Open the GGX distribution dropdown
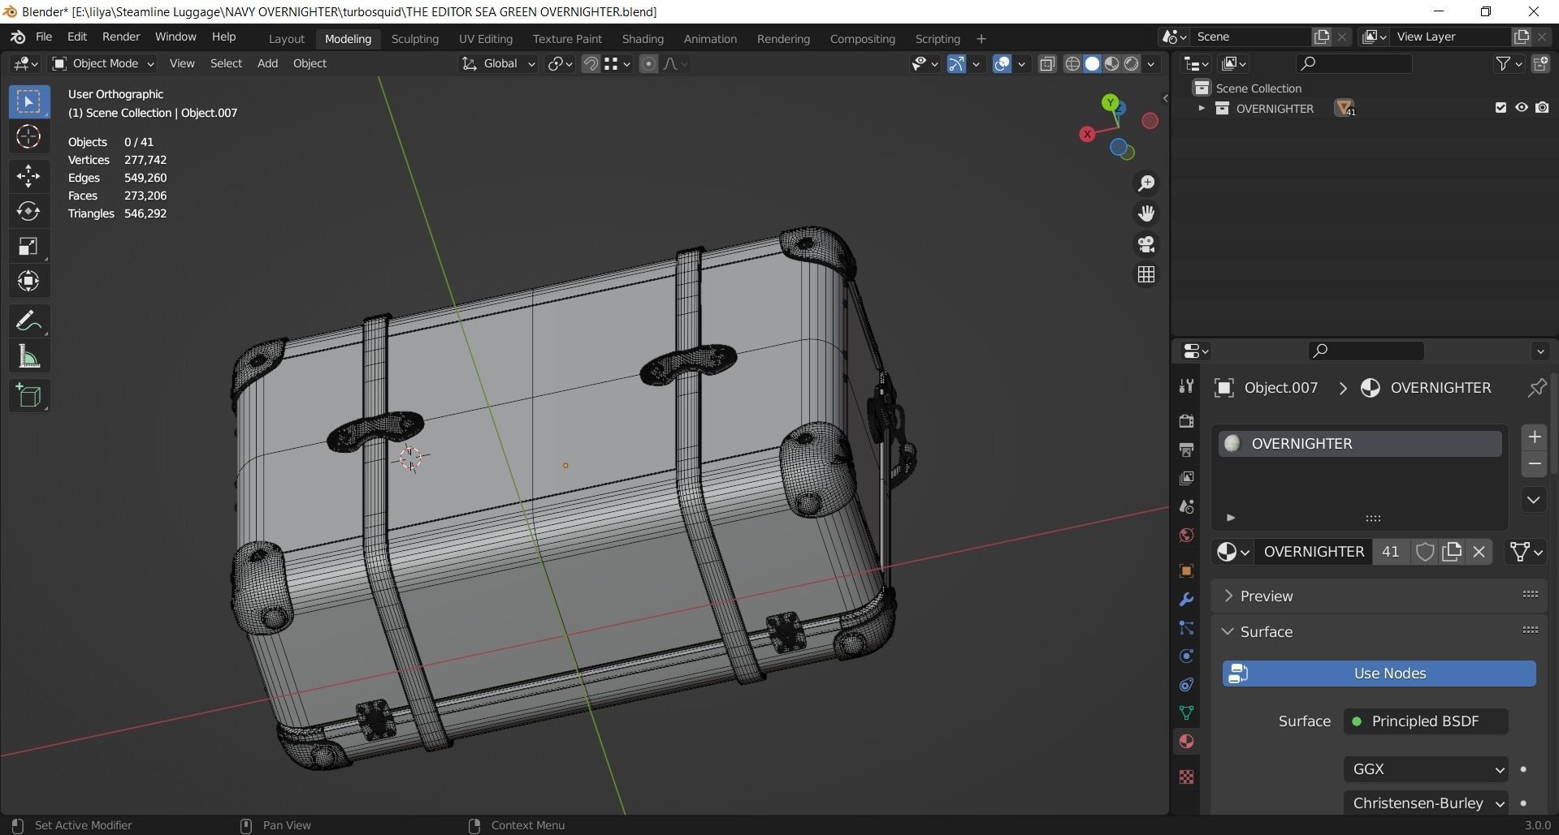This screenshot has width=1559, height=835. pyautogui.click(x=1426, y=769)
